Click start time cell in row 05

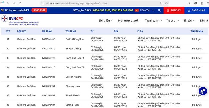pos(97,77)
